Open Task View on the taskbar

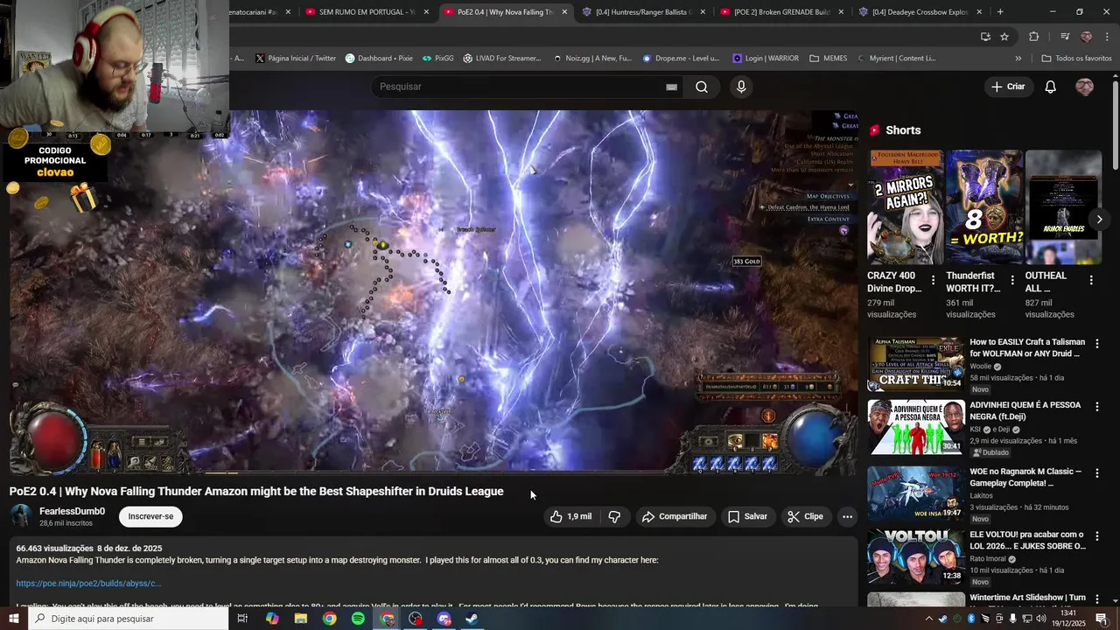point(242,619)
